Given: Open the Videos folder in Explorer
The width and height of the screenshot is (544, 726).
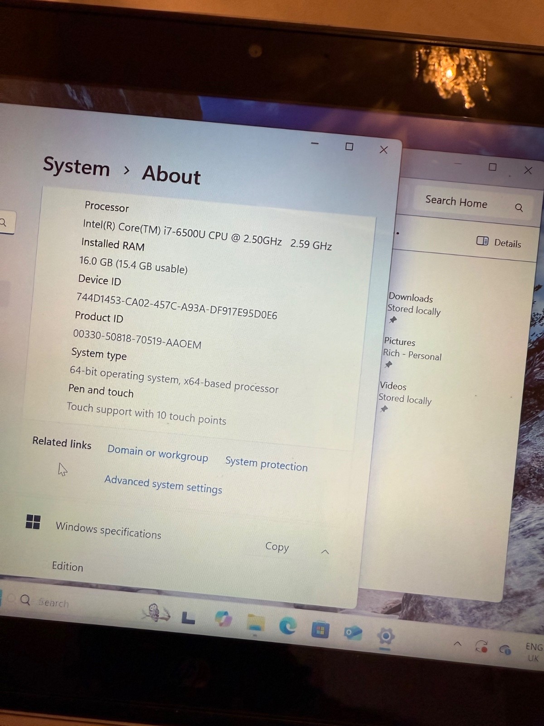Looking at the screenshot, I should (393, 386).
